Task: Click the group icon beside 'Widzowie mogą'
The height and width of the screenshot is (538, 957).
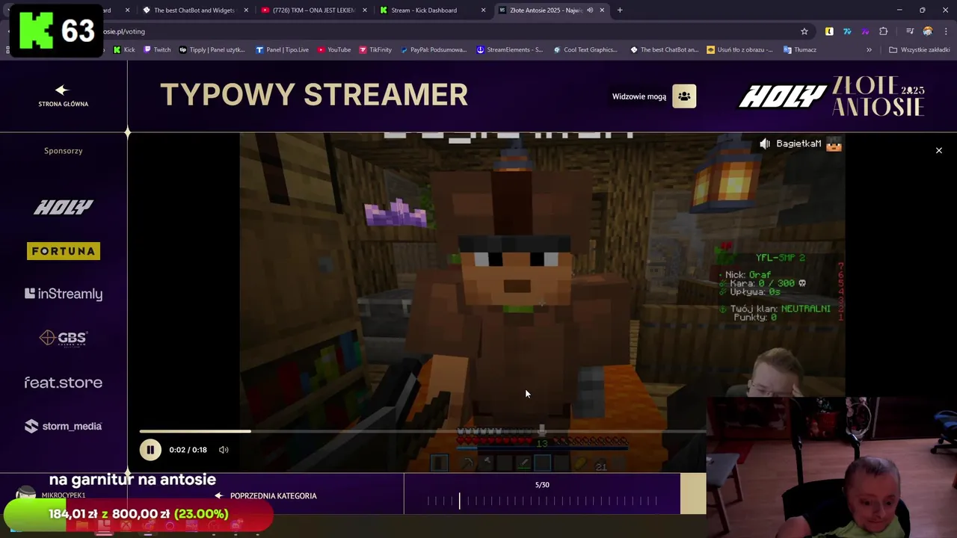Action: [x=684, y=96]
